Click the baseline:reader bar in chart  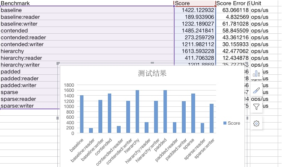(91, 131)
